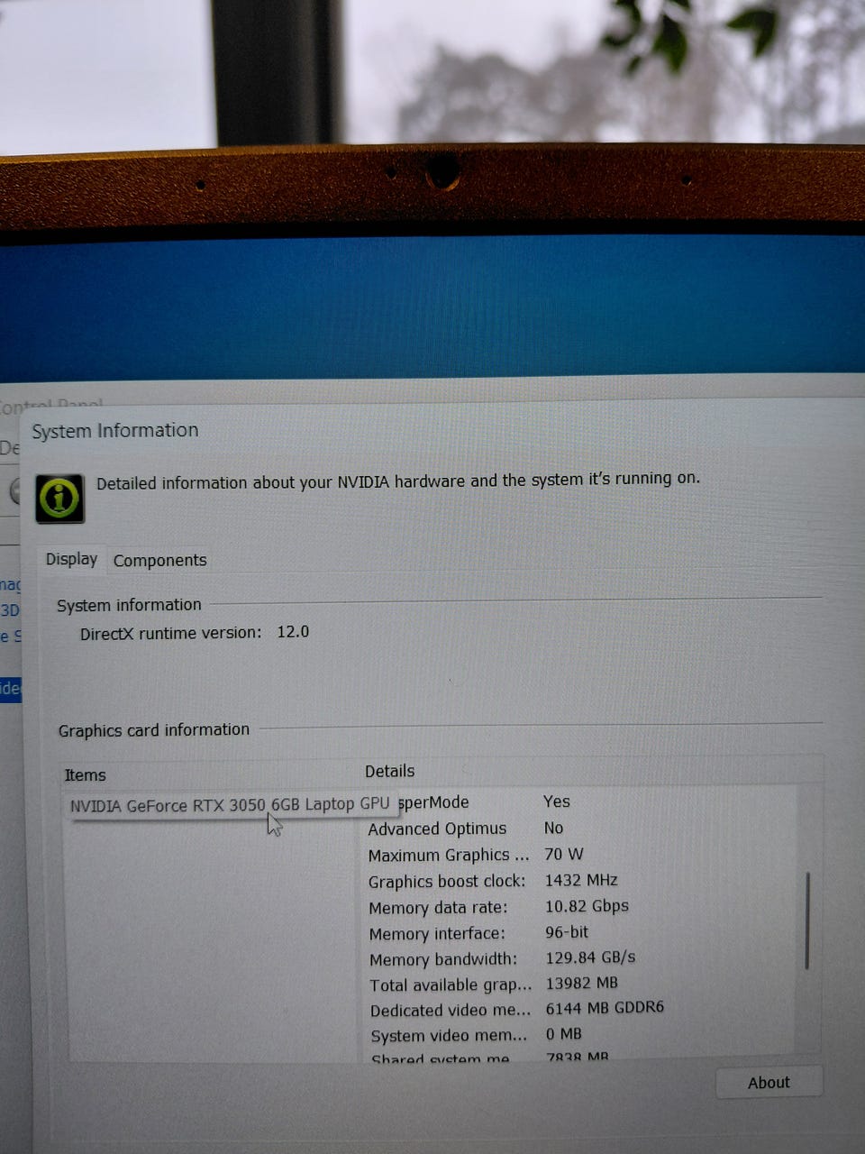The image size is (865, 1154).
Task: Click the green information icon
Action: [59, 498]
